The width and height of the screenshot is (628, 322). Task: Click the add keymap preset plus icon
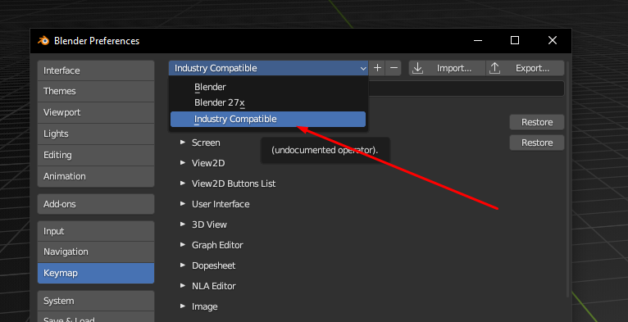pyautogui.click(x=377, y=68)
